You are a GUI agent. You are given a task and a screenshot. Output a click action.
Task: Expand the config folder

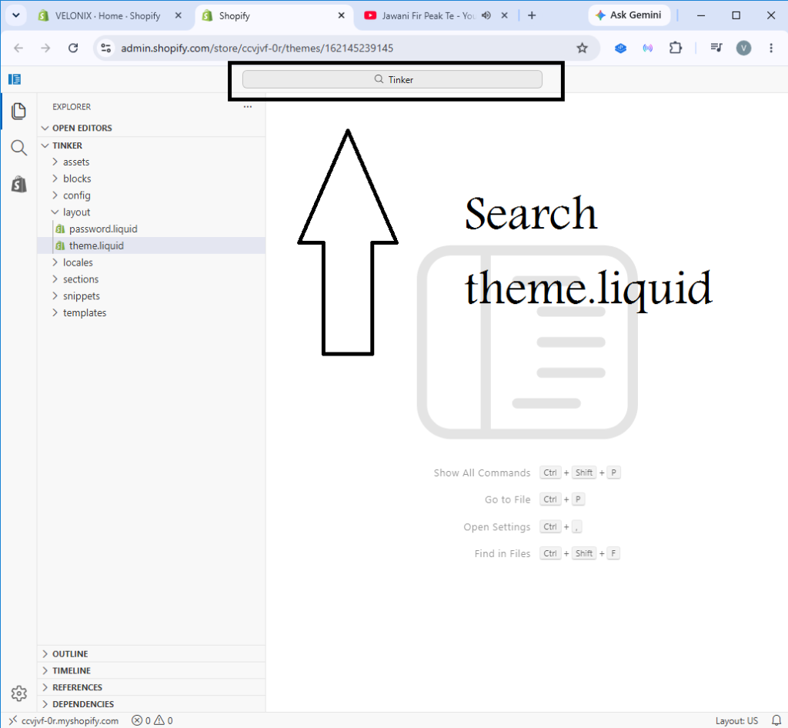(152, 195)
